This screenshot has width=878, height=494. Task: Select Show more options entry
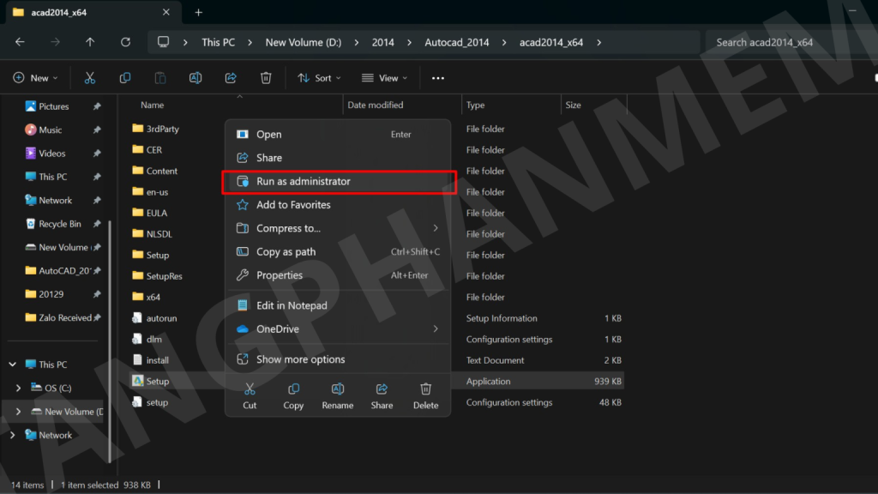pos(300,359)
